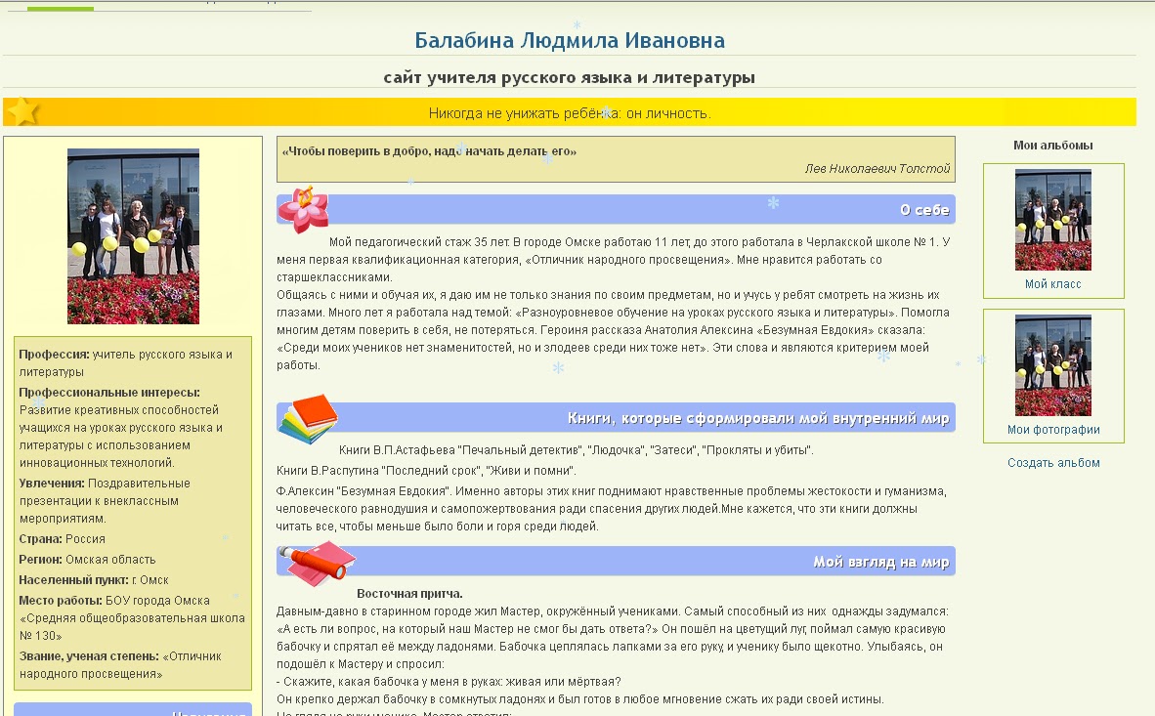Open the profile photo in the left panel
This screenshot has height=716, width=1155.
[x=133, y=236]
